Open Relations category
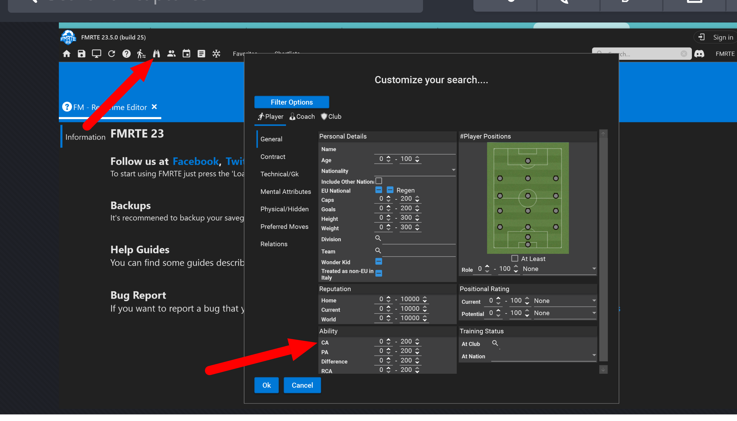Image resolution: width=737 pixels, height=421 pixels. [274, 244]
